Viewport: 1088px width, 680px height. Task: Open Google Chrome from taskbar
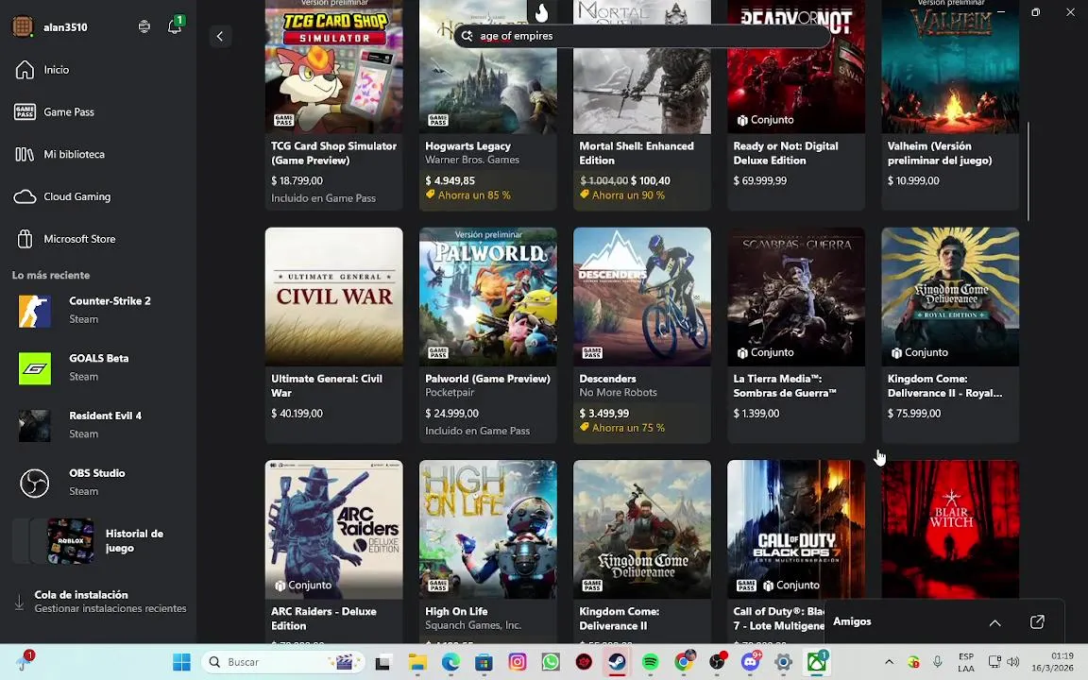(x=684, y=662)
